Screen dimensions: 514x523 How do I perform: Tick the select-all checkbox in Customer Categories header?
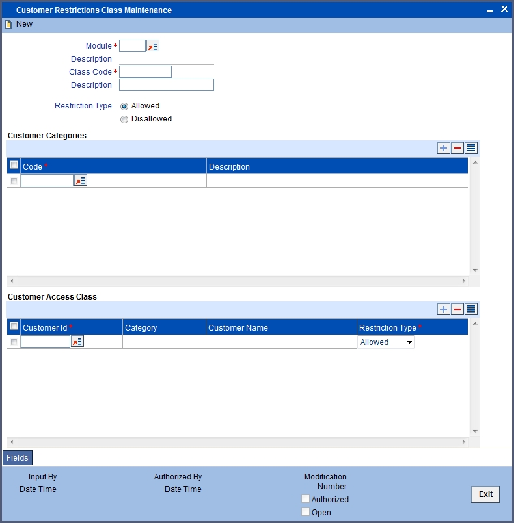click(14, 165)
